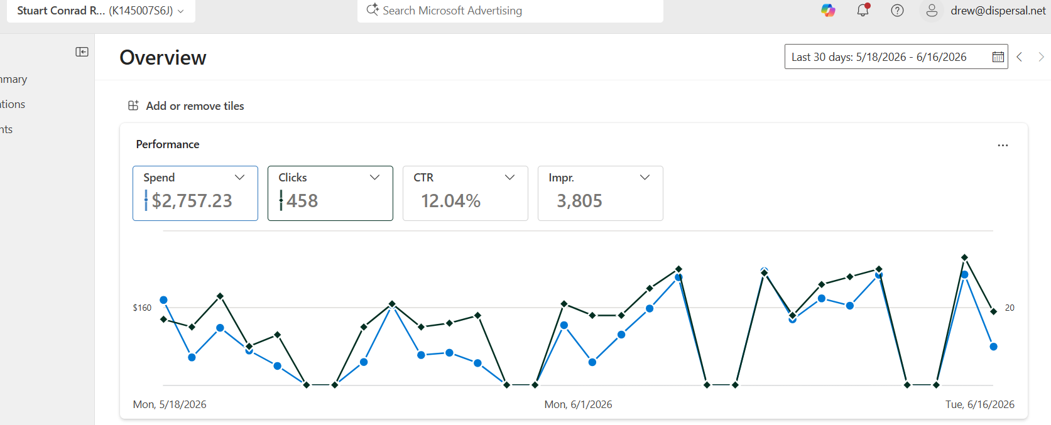Viewport: 1051px width, 425px height.
Task: Select the Clicks 458 metric tile
Action: tap(330, 193)
